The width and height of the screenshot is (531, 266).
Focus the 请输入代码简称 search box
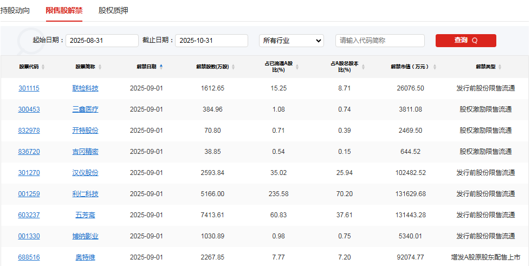[380, 41]
